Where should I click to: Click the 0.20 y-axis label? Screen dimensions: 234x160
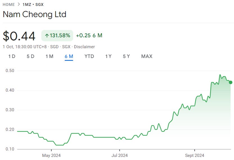pyautogui.click(x=10, y=129)
